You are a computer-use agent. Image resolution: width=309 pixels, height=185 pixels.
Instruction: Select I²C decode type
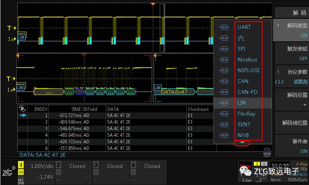pyautogui.click(x=241, y=38)
